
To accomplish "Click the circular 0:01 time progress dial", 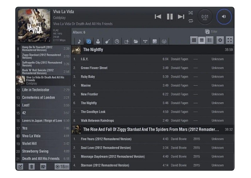I will [205, 17].
